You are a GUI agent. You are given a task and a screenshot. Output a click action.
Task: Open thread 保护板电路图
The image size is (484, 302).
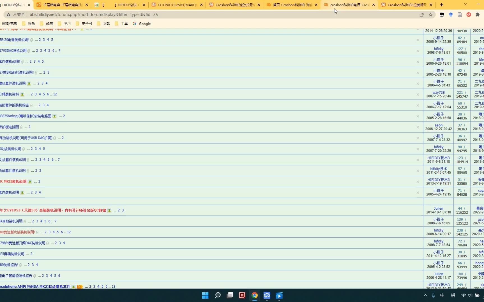click(x=10, y=127)
